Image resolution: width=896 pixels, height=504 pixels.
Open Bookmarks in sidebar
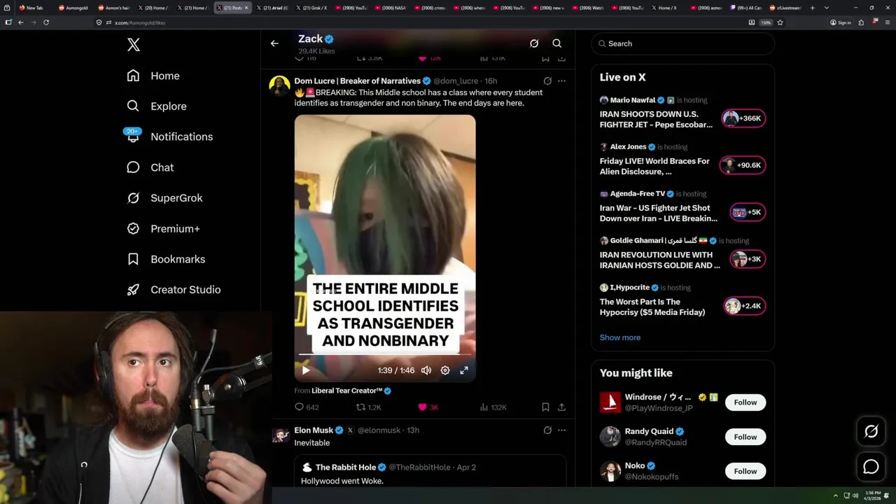(x=166, y=259)
